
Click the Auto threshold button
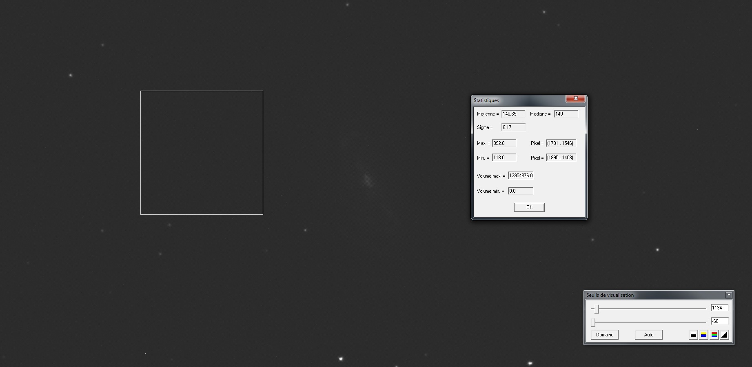(649, 335)
